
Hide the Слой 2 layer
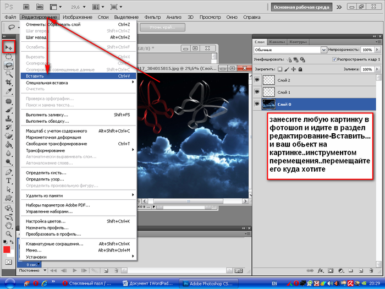pos(257,80)
